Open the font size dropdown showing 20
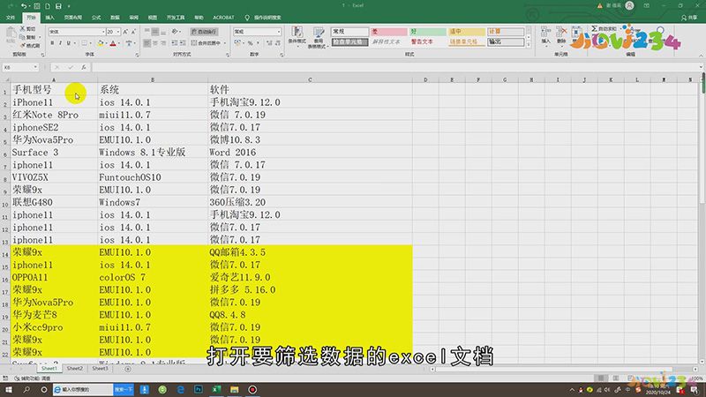This screenshot has height=397, width=706. (x=118, y=32)
